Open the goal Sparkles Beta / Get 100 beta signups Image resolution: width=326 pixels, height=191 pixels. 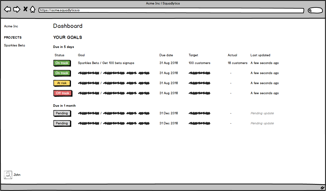106,63
